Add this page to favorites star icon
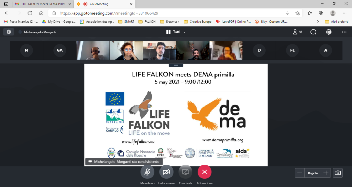 pos(297,13)
